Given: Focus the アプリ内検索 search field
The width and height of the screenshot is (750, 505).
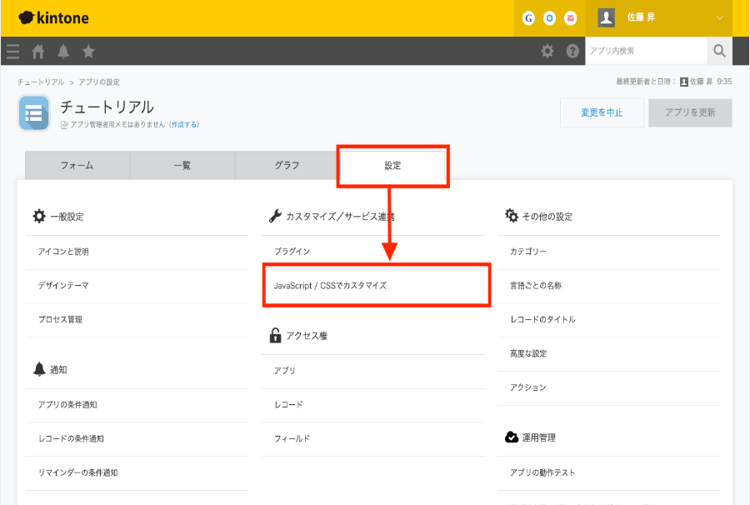Looking at the screenshot, I should [646, 51].
